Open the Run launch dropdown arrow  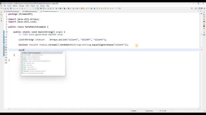(x=62, y=9)
